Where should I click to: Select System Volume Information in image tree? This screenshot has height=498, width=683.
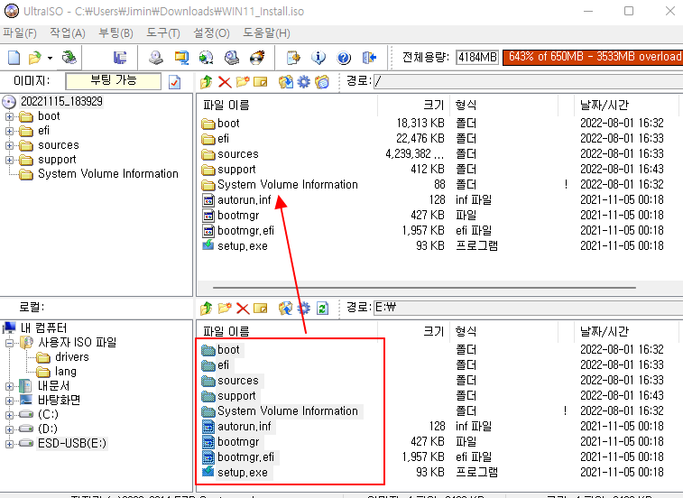(108, 174)
